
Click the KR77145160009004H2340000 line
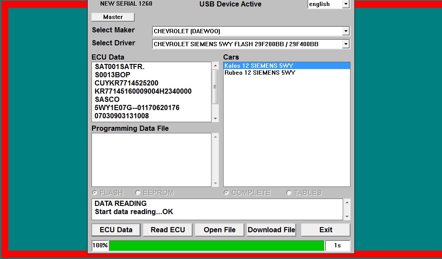143,92
